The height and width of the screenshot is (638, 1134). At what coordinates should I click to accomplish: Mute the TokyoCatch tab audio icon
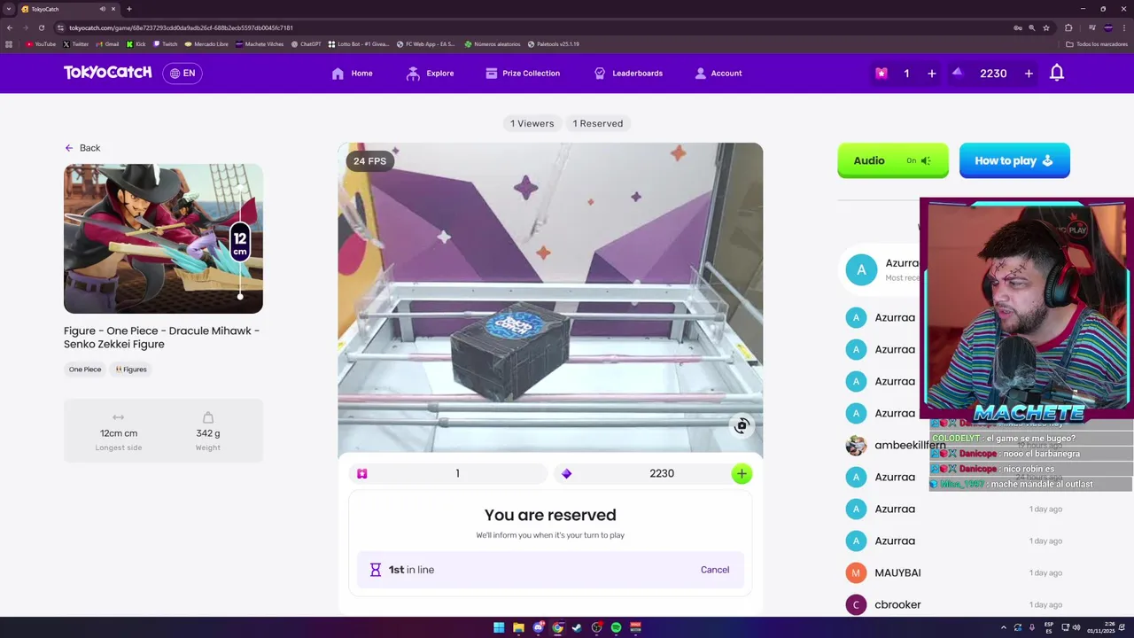[x=103, y=9]
